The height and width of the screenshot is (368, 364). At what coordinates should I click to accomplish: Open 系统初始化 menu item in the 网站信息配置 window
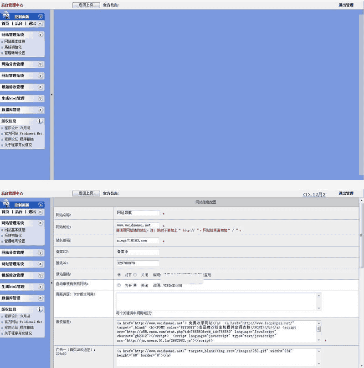click(13, 235)
